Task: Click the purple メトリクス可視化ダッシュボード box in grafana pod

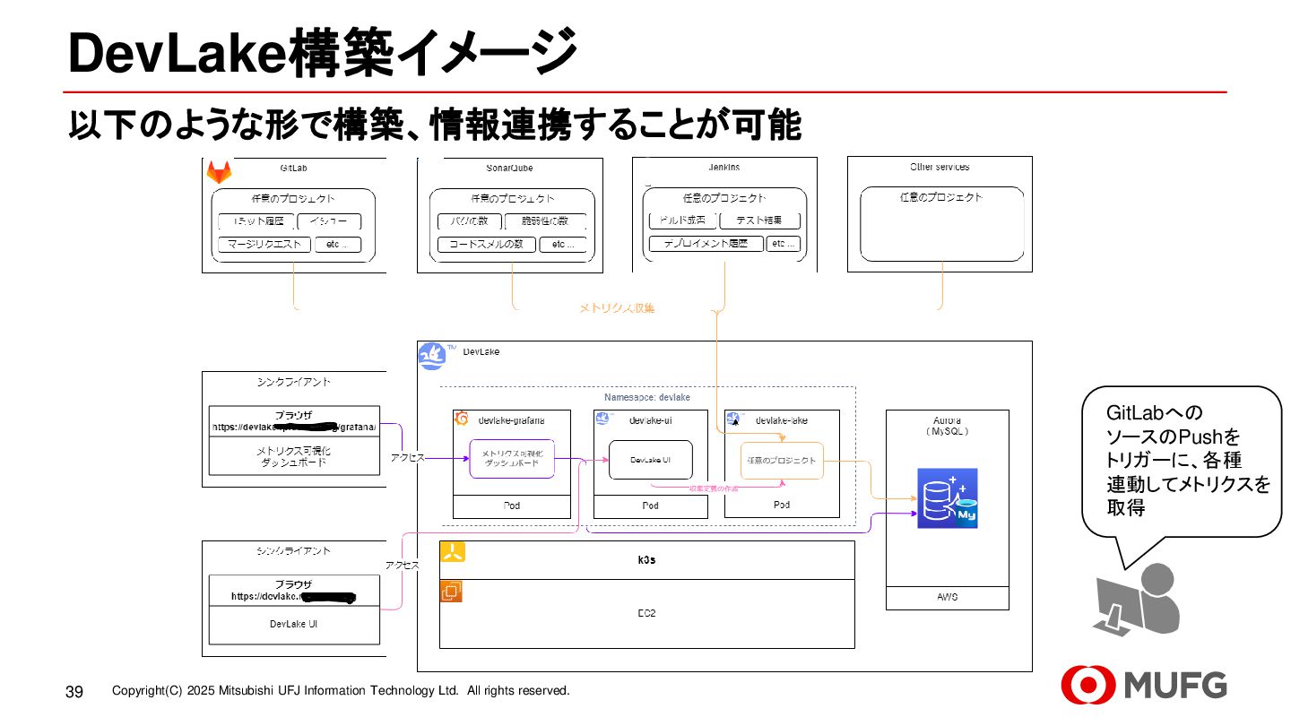Action: (512, 459)
